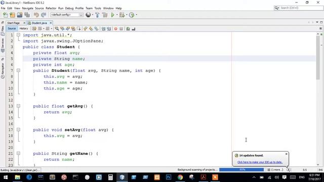Open the Services side panel tab
The image size is (324, 182).
click(x=3, y=45)
